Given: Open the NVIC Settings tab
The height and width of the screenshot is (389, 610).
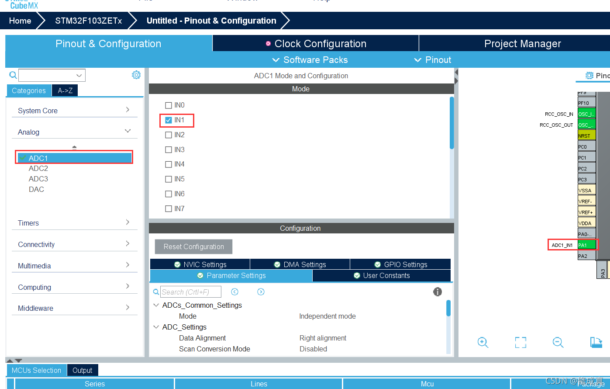Looking at the screenshot, I should (x=200, y=264).
